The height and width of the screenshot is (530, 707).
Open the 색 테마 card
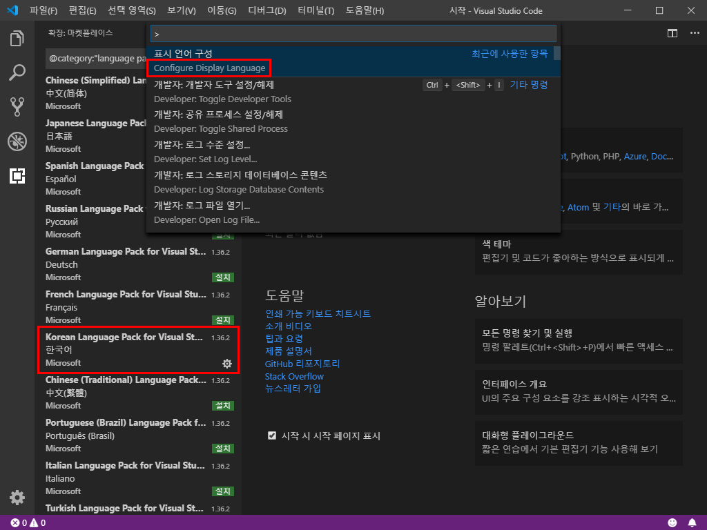[x=579, y=252]
